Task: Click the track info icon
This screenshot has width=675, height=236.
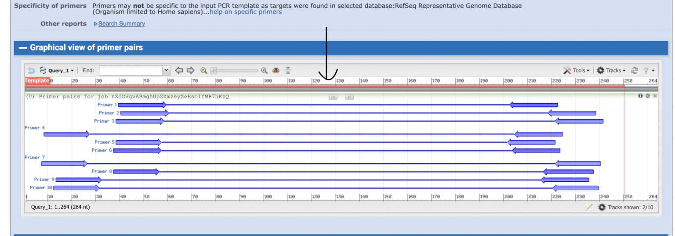Action: pos(640,96)
